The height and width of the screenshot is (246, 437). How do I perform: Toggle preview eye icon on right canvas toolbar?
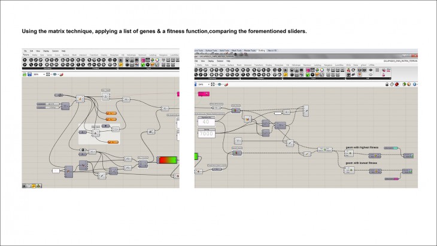[220, 84]
